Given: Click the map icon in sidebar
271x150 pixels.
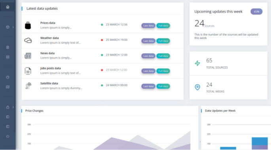Looking at the screenshot, I should [8, 87].
